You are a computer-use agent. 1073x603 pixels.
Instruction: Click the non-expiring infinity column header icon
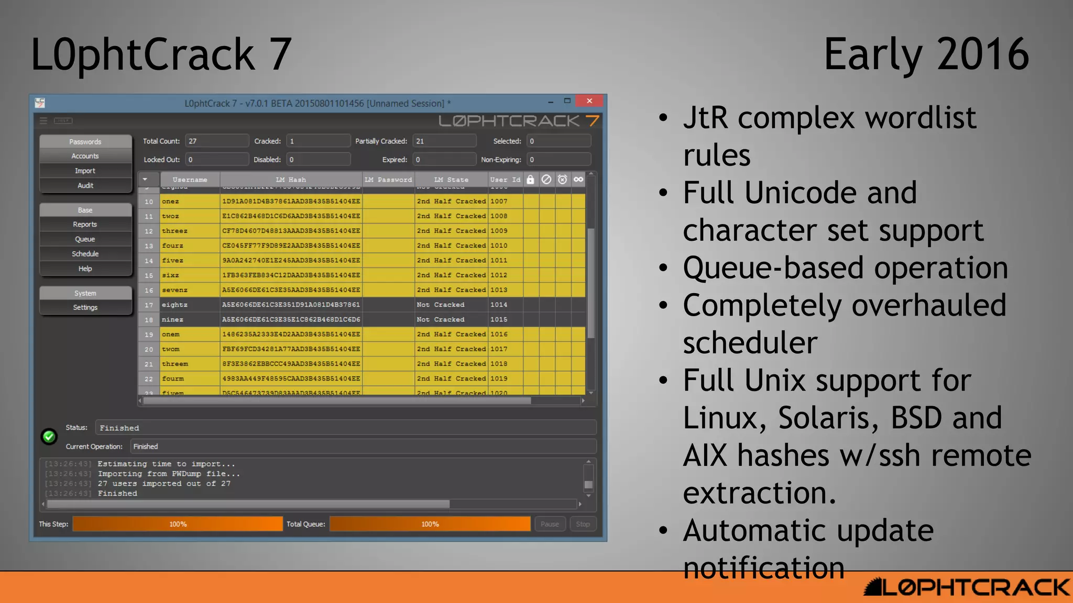pyautogui.click(x=578, y=180)
